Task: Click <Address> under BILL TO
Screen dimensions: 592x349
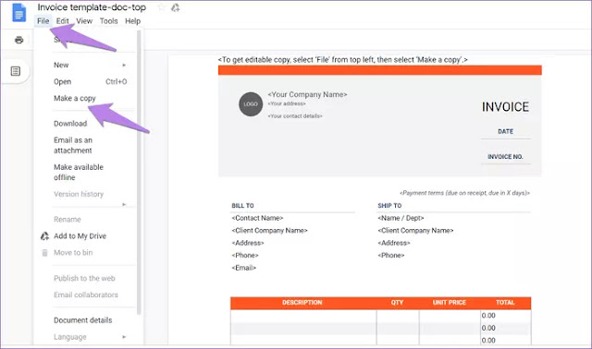Action: [248, 243]
